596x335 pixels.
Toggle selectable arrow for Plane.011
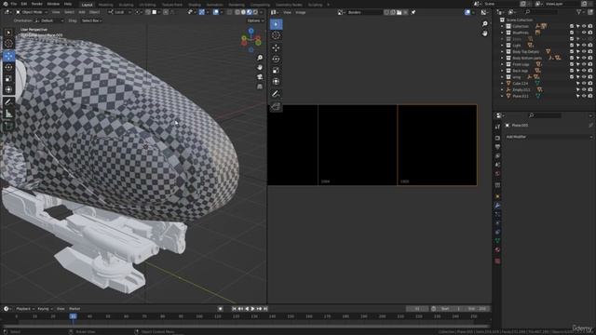pyautogui.click(x=577, y=96)
